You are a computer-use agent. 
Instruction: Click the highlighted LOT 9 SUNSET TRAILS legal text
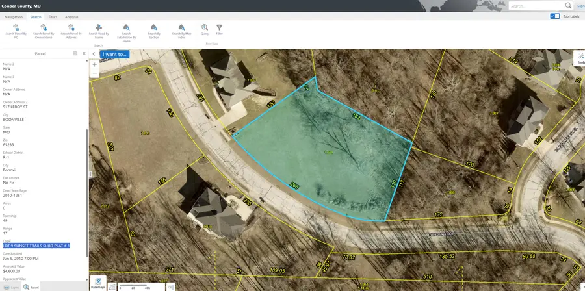(36, 246)
